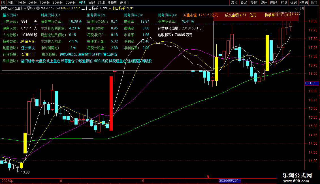
Task: Switch to 60分钟 period
Action: [71, 3]
